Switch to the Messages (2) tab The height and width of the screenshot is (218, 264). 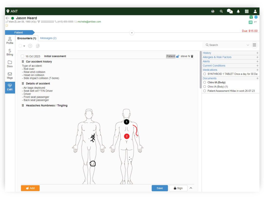[x=48, y=38]
